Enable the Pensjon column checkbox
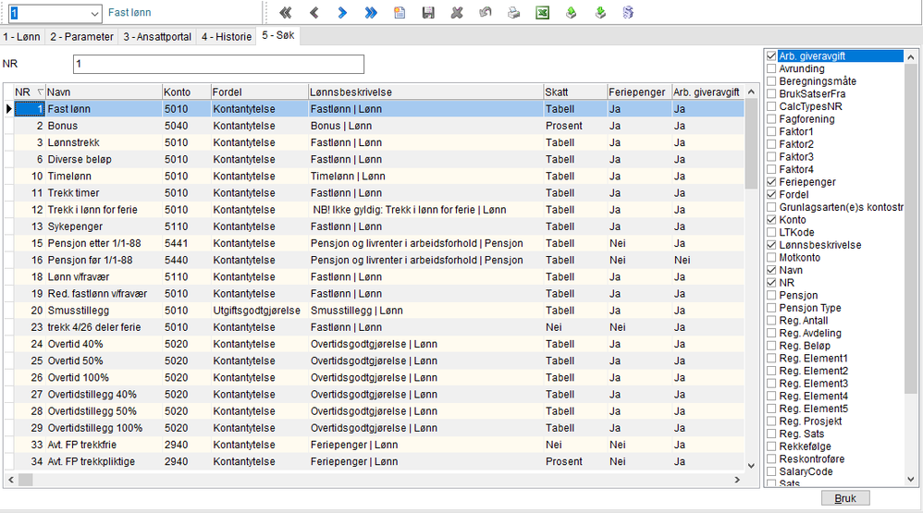Image resolution: width=923 pixels, height=513 pixels. tap(771, 296)
